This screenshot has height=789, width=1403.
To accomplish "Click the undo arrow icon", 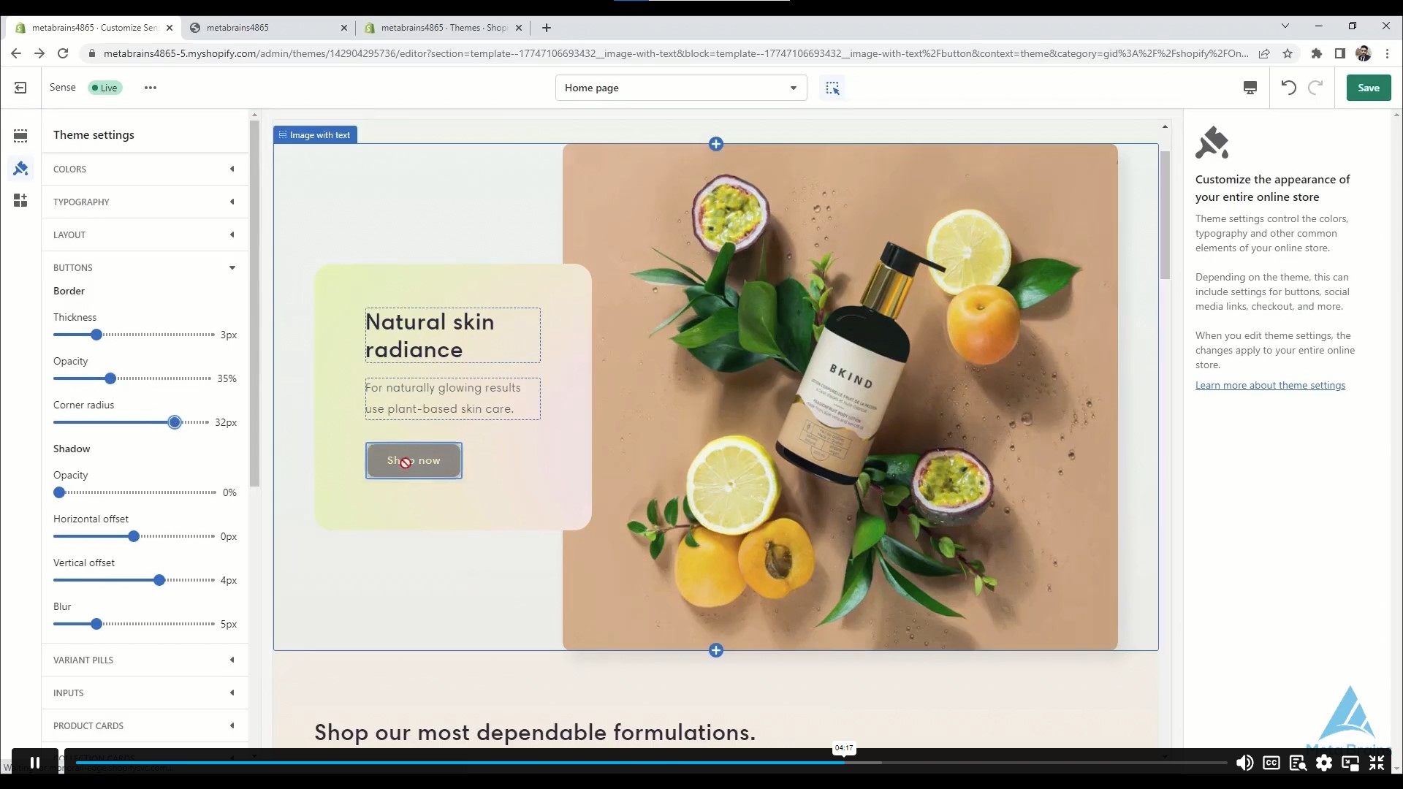I will [1288, 88].
